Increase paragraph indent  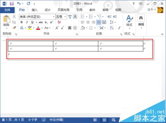pos(115,17)
